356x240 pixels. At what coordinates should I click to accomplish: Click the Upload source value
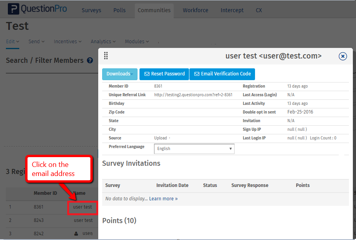coord(161,138)
